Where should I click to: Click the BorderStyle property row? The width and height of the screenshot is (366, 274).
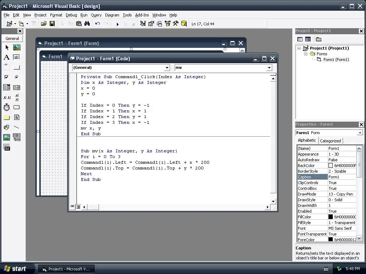[x=327, y=171]
